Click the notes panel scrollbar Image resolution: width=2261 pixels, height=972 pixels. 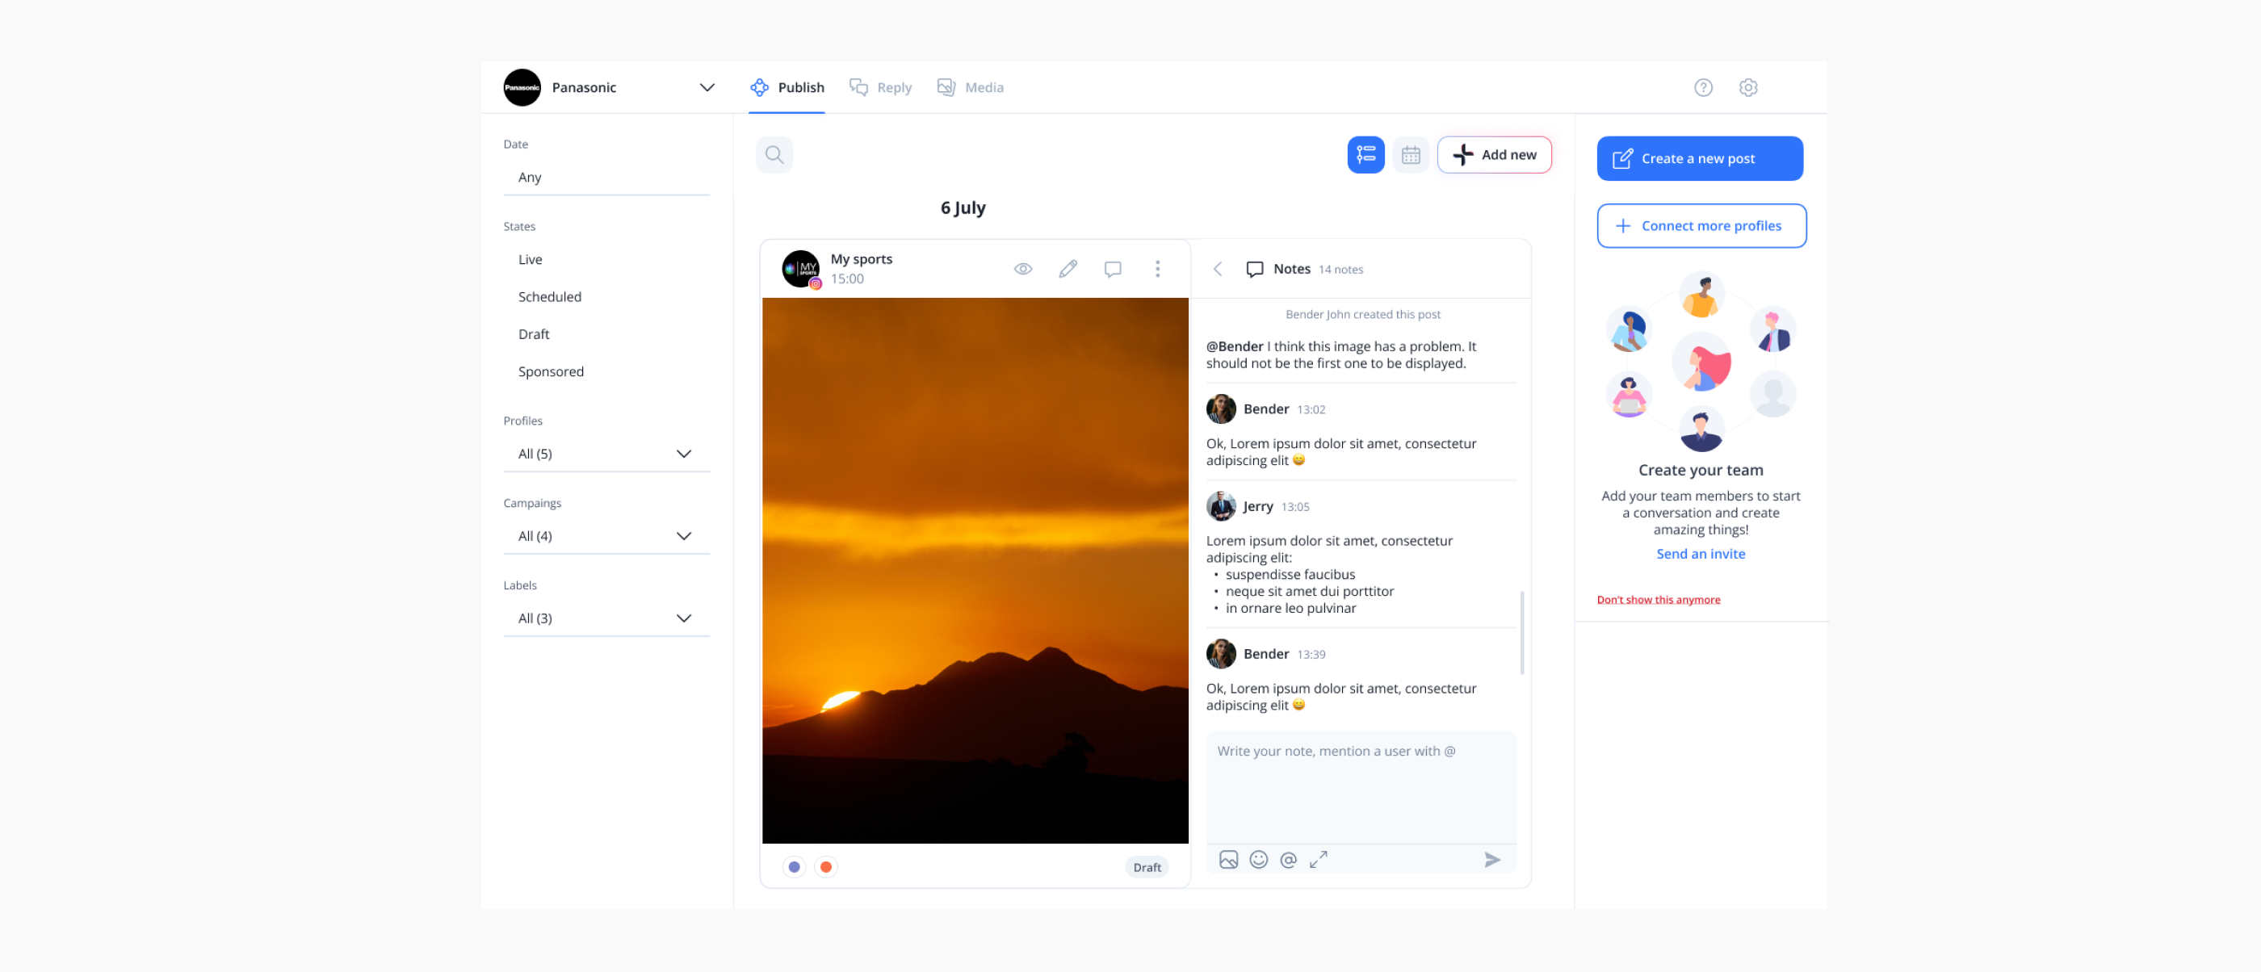coord(1522,632)
